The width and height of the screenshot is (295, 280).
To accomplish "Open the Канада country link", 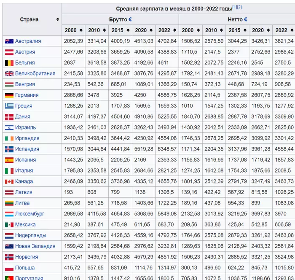I will (x=24, y=181).
